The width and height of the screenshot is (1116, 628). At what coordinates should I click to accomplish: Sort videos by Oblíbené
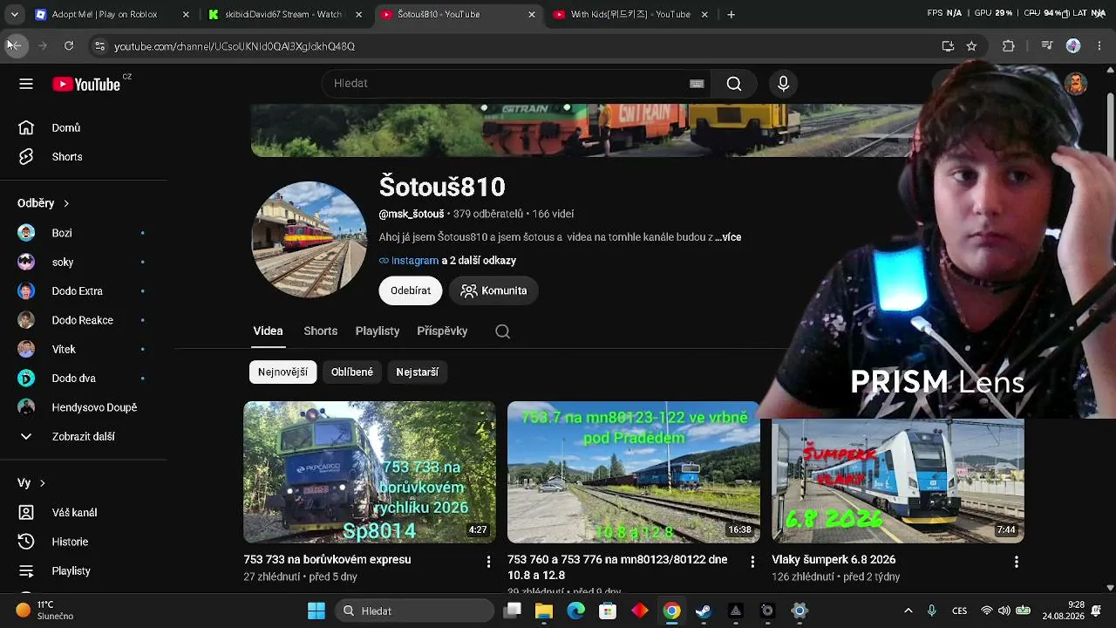[x=352, y=372]
